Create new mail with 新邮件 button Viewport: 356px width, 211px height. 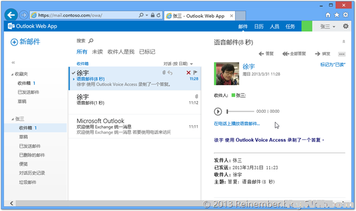[x=26, y=42]
